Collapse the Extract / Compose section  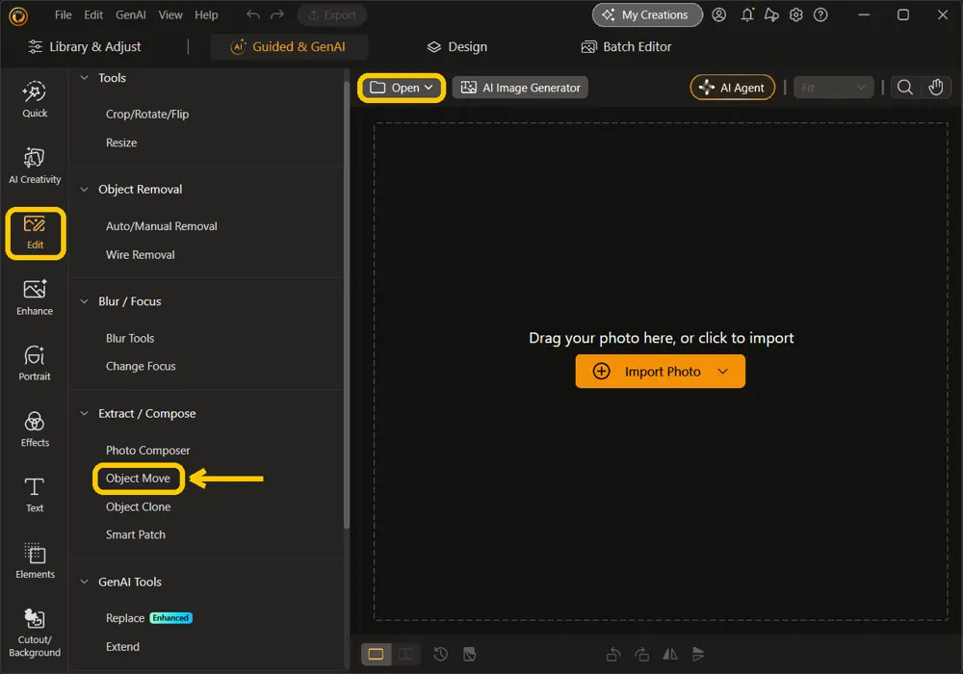click(85, 414)
